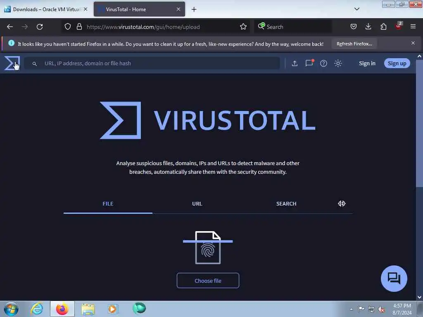This screenshot has width=423, height=317.
Task: Open the floating chat bubble button
Action: coord(394,279)
